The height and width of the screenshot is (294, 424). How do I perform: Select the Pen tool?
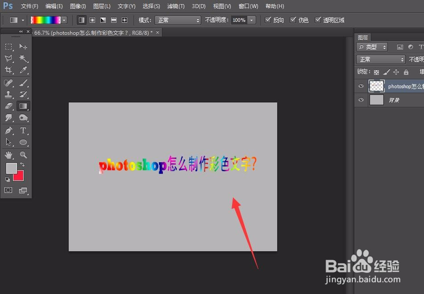pyautogui.click(x=8, y=131)
